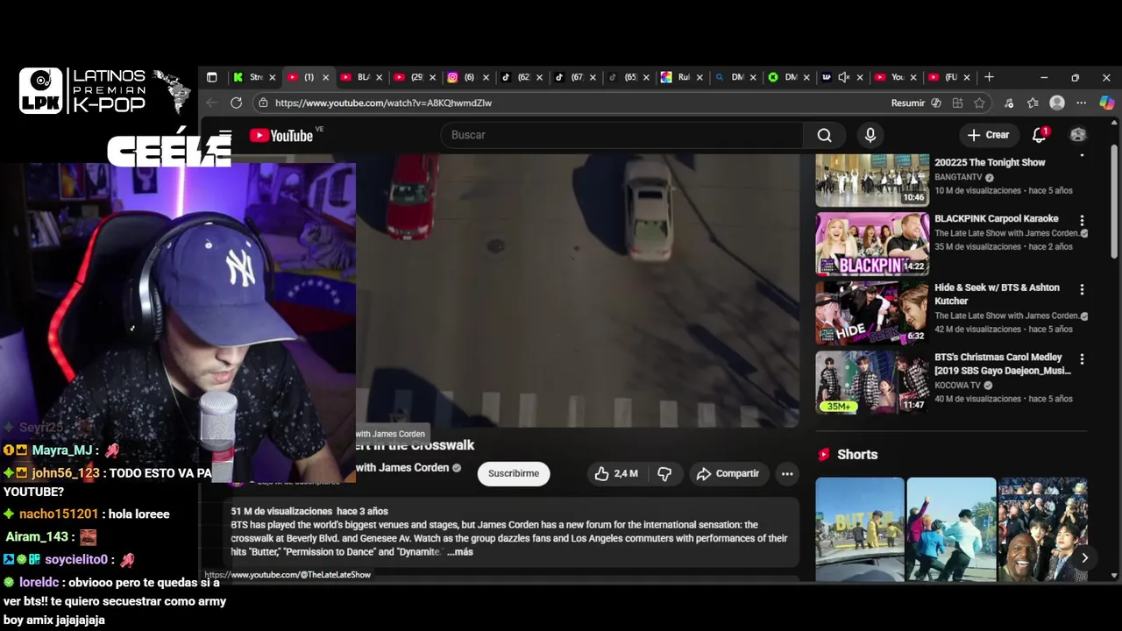
Task: Show next Shorts with arrow chevron
Action: point(1084,557)
